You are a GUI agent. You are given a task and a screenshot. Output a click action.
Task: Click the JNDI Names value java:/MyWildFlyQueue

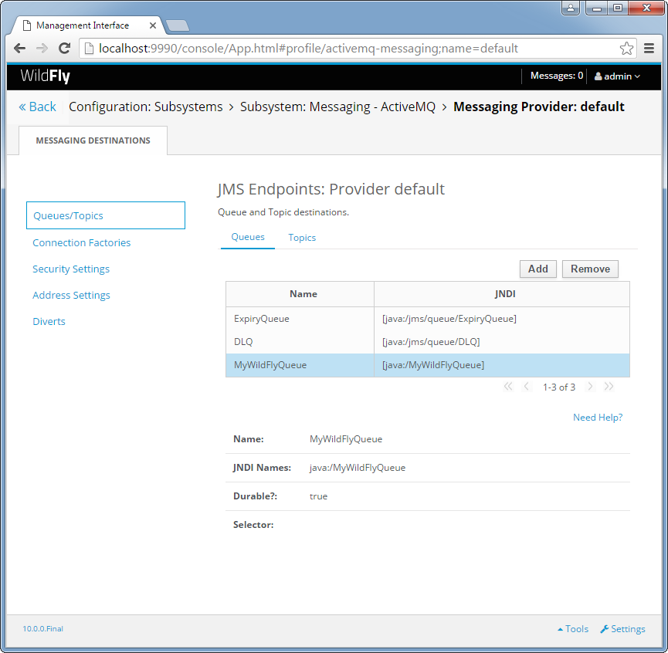click(x=358, y=468)
